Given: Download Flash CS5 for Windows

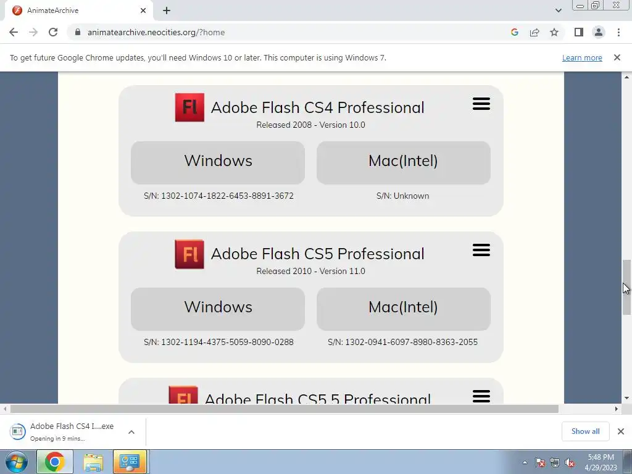Looking at the screenshot, I should [x=218, y=309].
